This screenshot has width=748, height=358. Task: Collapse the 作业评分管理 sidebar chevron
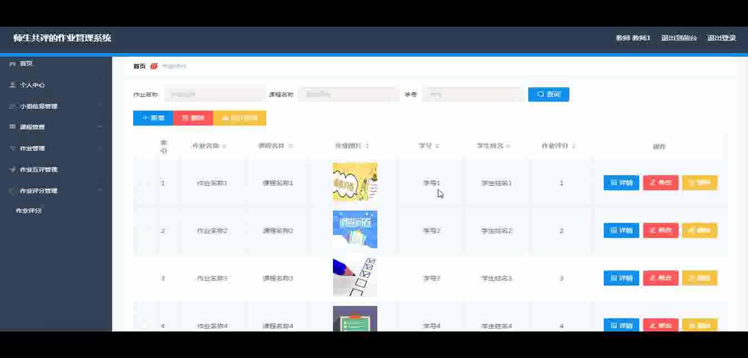[x=100, y=191]
